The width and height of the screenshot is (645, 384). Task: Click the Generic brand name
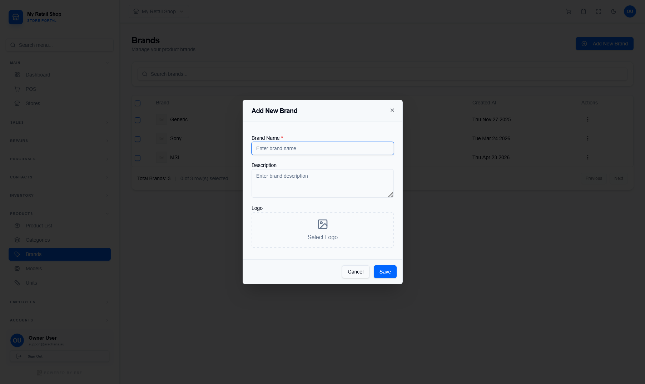click(179, 119)
